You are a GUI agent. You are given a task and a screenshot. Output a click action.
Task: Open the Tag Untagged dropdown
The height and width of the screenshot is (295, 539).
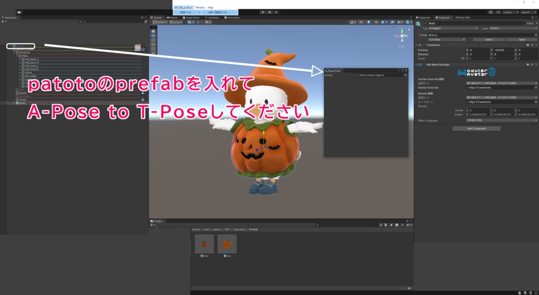pos(453,28)
